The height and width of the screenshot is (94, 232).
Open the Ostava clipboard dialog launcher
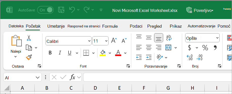[39, 66]
